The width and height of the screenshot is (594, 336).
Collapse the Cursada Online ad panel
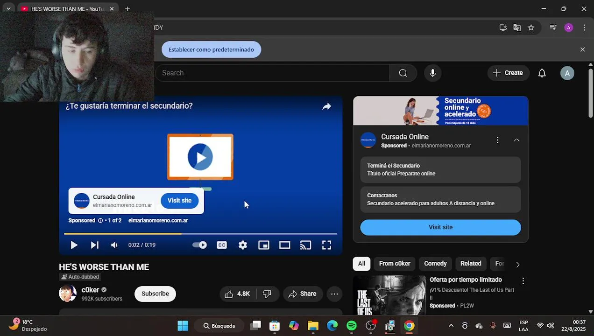(516, 140)
